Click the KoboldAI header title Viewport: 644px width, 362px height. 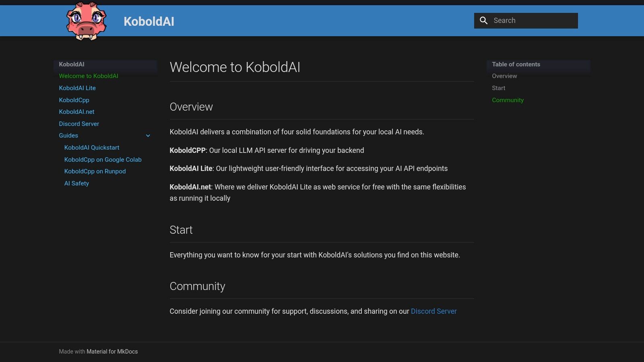coord(149,22)
